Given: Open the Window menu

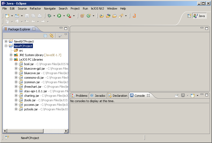Looking at the screenshot, I should pos(112,9).
